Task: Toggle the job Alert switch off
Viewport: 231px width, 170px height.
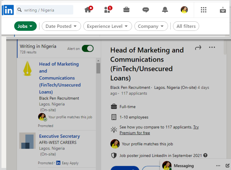Action: (x=88, y=49)
